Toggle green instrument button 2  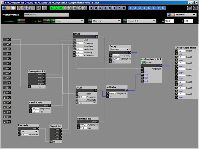point(57,8)
